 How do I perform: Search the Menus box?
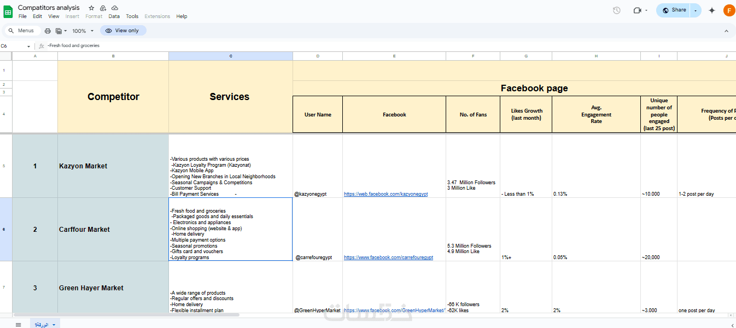point(22,31)
